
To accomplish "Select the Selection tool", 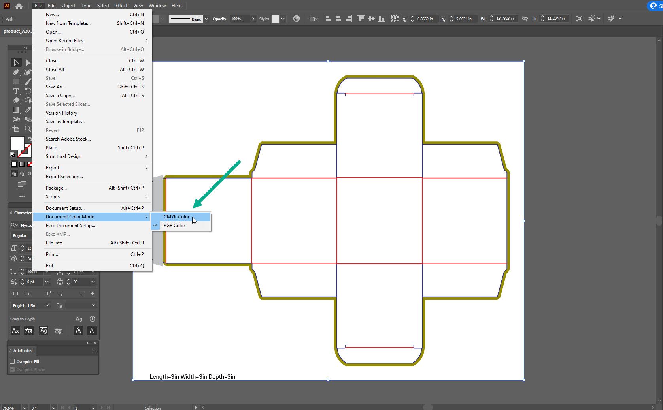I will [x=16, y=62].
